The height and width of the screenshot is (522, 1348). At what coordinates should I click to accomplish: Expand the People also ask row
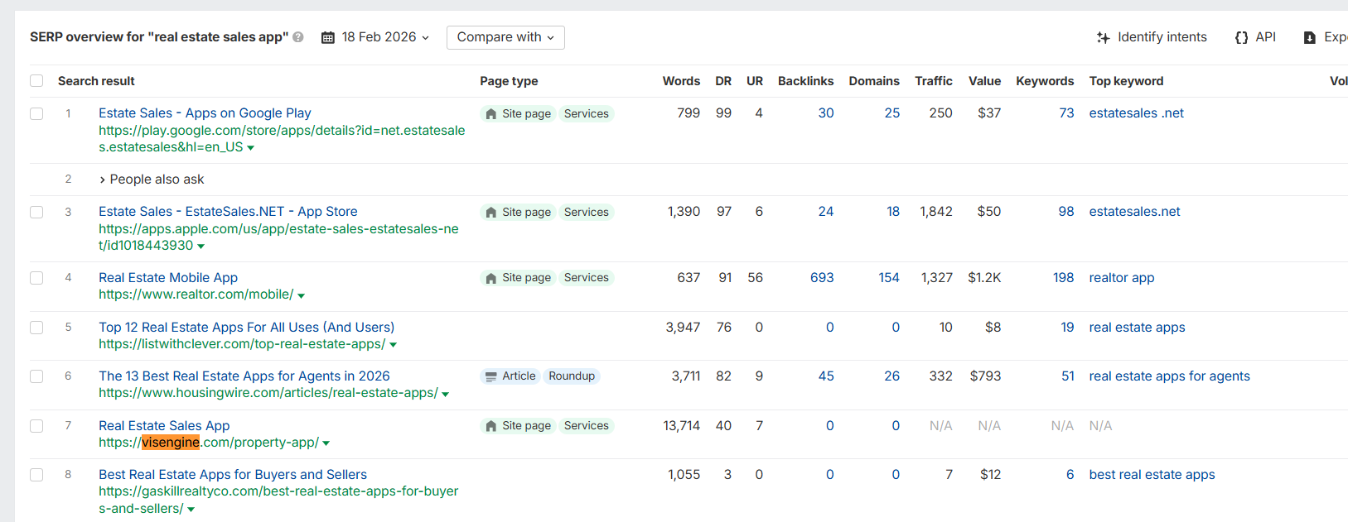coord(103,180)
